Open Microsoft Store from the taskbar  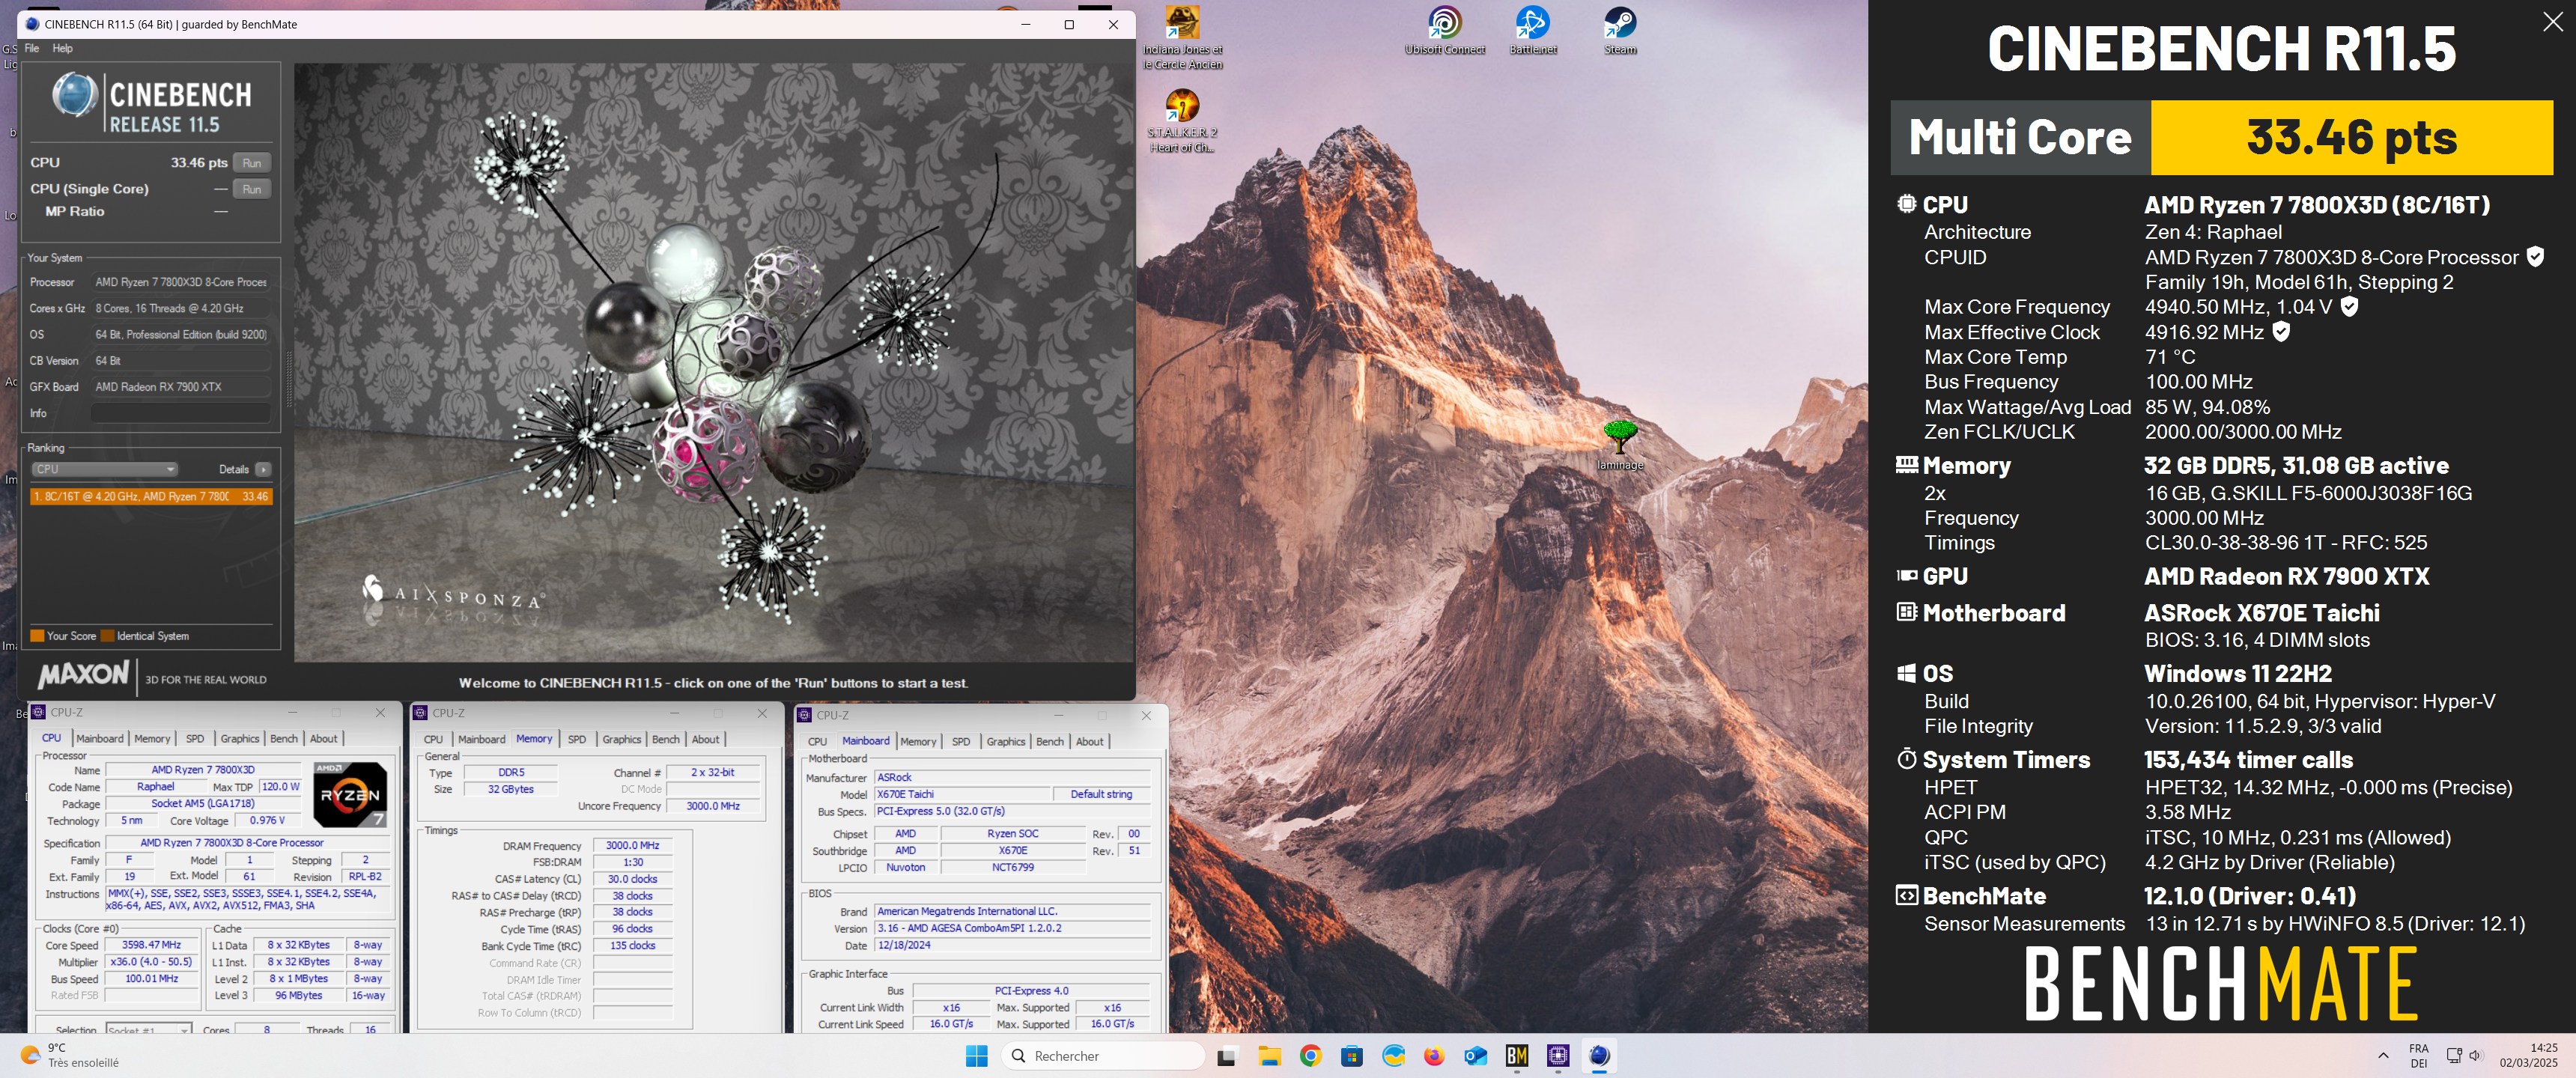coord(1352,1055)
